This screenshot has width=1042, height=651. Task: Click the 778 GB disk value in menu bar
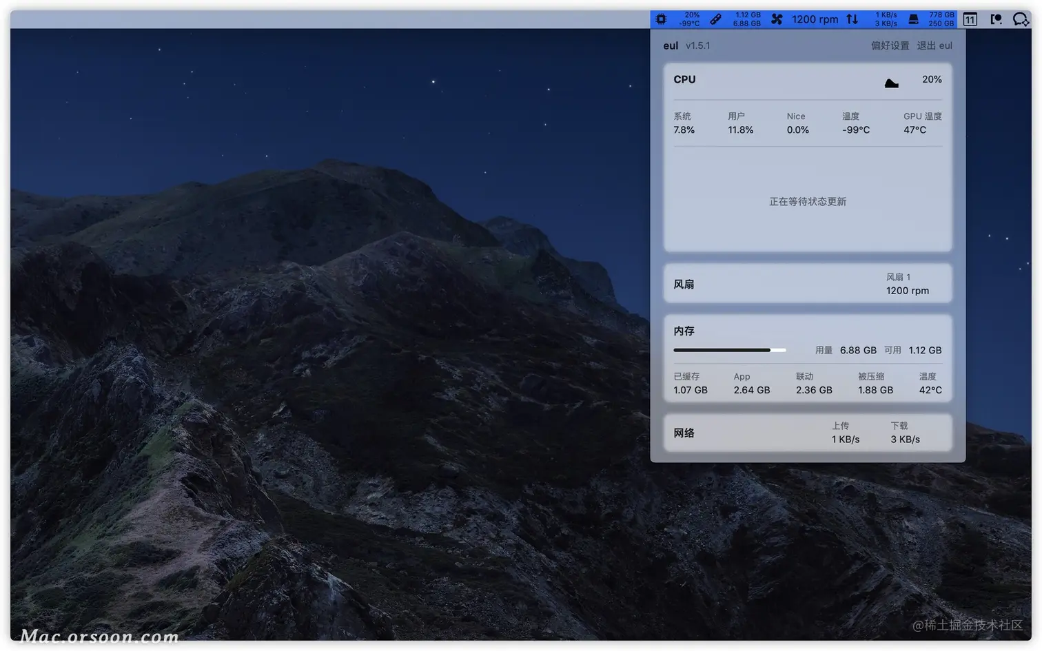(941, 14)
